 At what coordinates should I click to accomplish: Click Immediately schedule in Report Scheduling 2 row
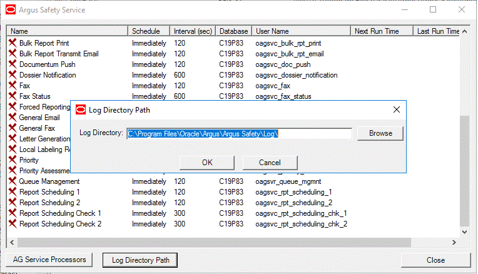(149, 203)
